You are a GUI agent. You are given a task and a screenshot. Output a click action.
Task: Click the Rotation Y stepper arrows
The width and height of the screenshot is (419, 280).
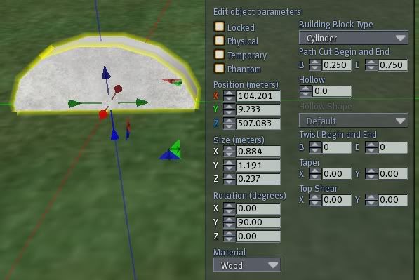click(x=230, y=222)
